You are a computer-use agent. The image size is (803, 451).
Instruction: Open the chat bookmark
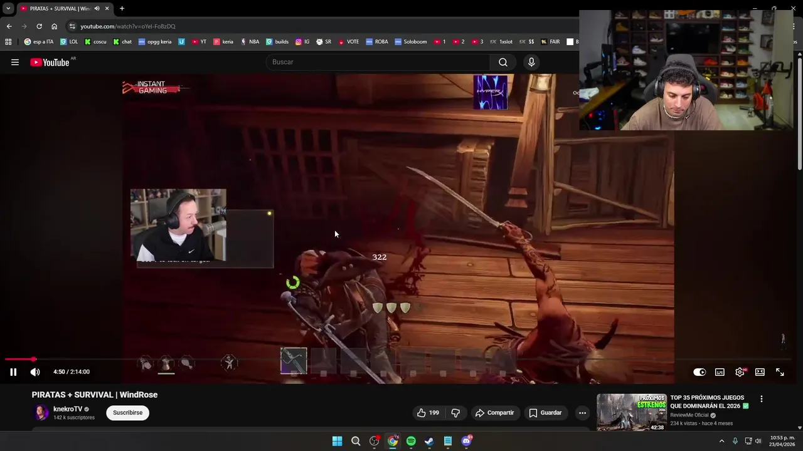point(122,42)
